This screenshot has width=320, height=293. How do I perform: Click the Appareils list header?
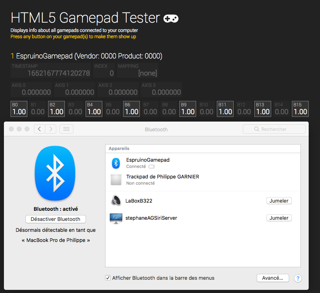(x=203, y=148)
